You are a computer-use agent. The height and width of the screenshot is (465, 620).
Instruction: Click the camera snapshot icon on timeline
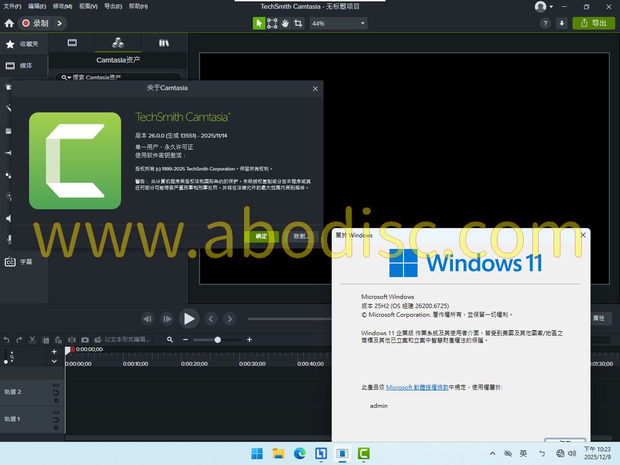click(x=85, y=340)
